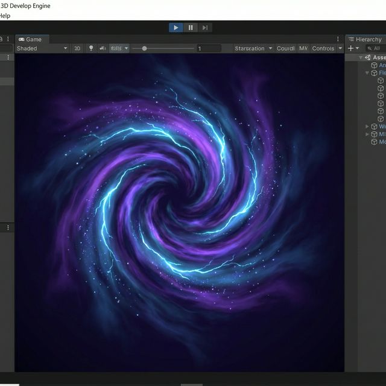Toggle the scene audio icon
Image resolution: width=386 pixels, height=386 pixels.
[x=103, y=48]
